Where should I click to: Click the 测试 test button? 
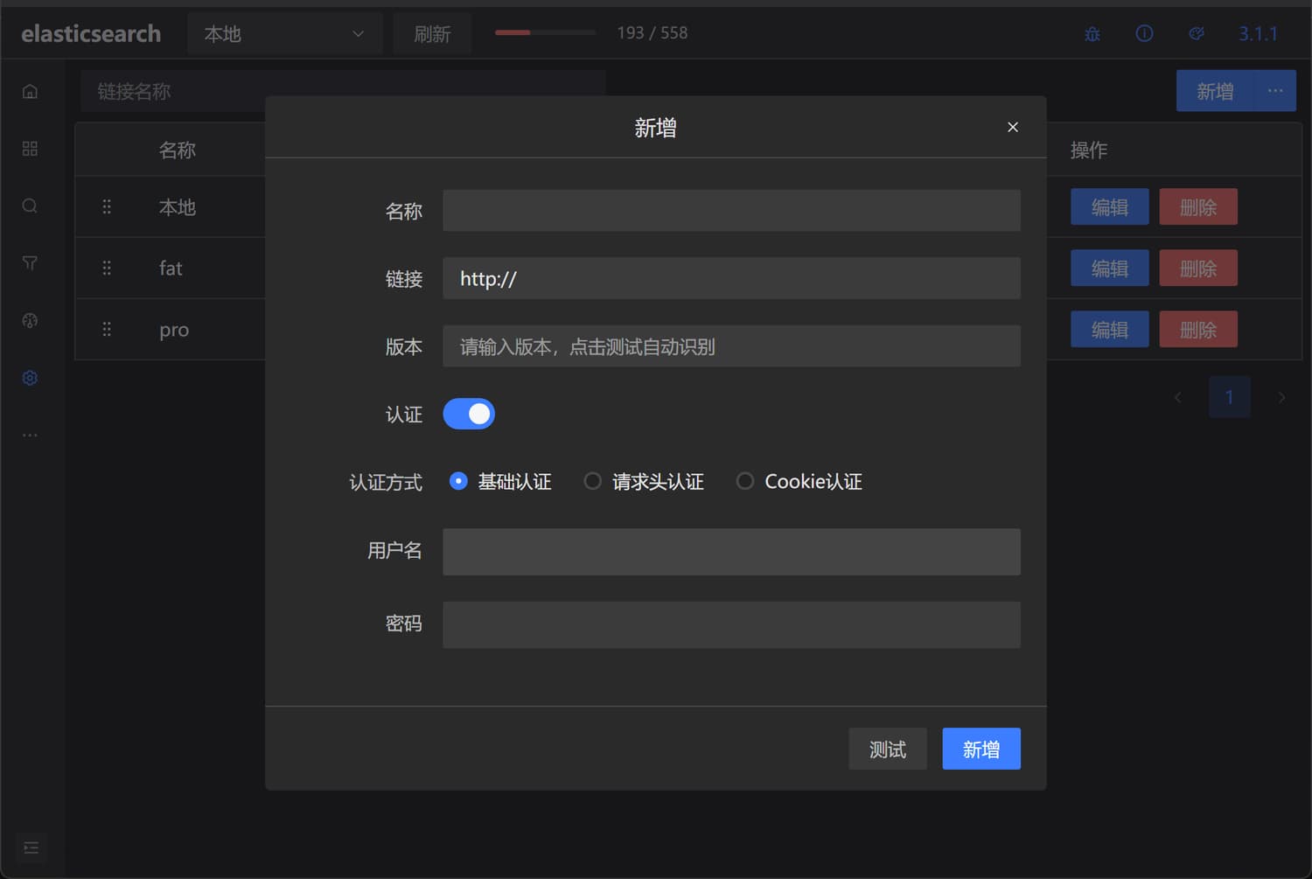point(887,750)
